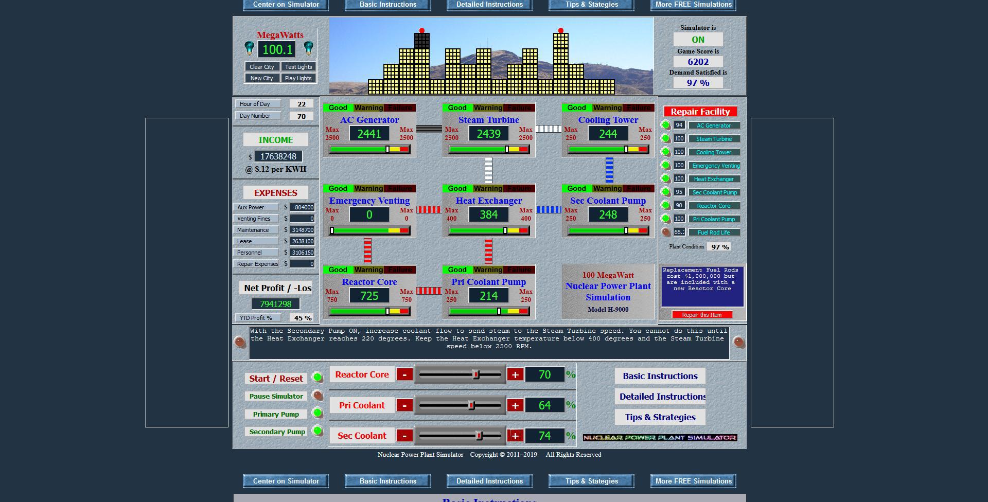The width and height of the screenshot is (988, 502).
Task: Click Test Lights in the city panel
Action: point(298,66)
